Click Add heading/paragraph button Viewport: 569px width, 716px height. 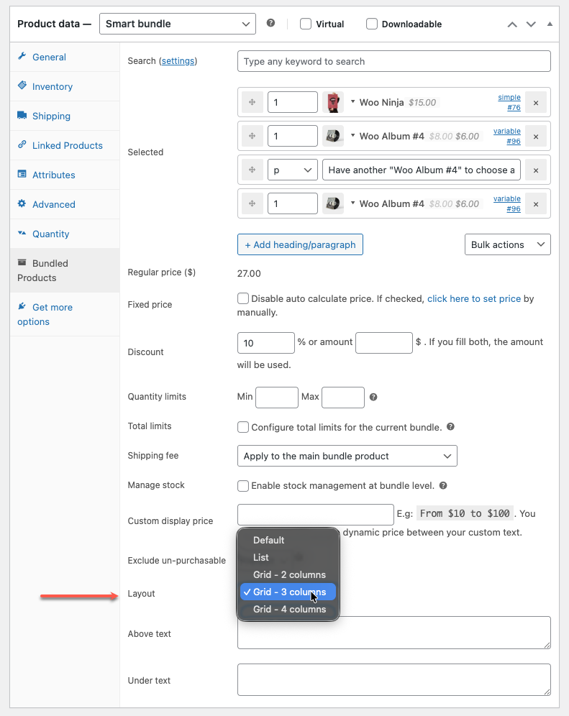(x=300, y=244)
